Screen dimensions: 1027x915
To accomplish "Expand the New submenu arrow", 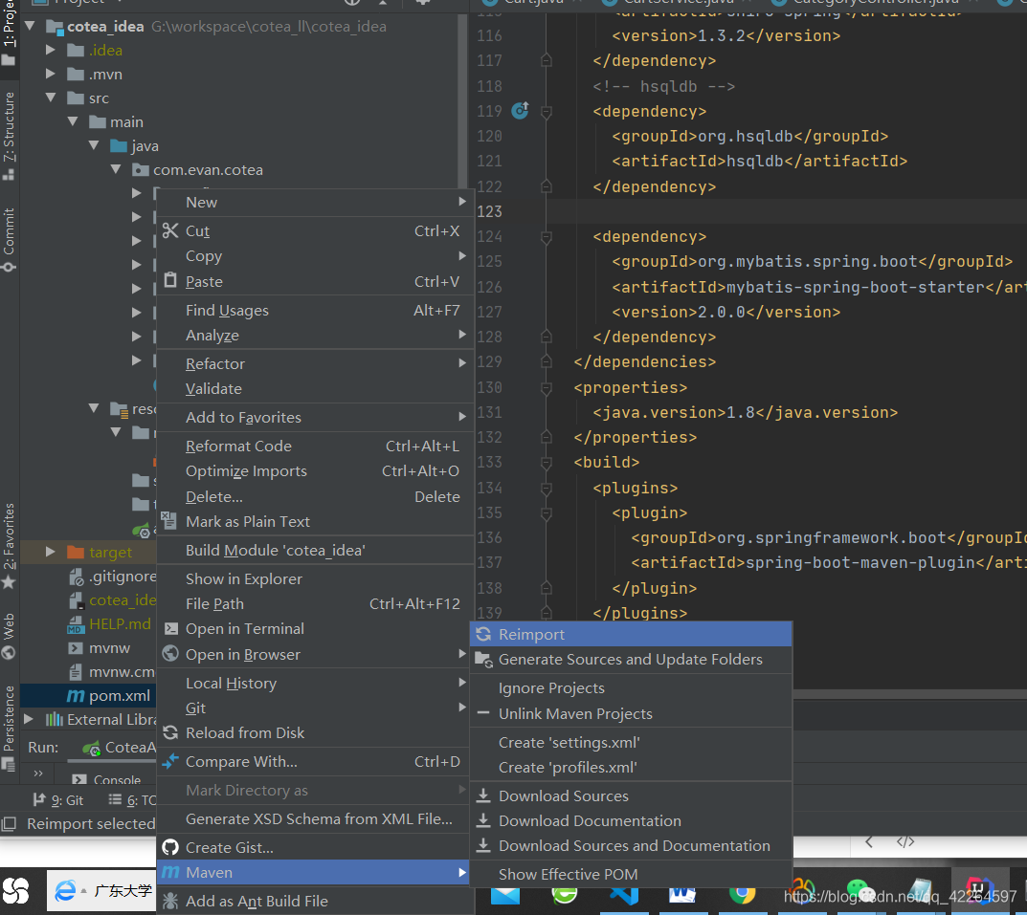I will tap(462, 202).
